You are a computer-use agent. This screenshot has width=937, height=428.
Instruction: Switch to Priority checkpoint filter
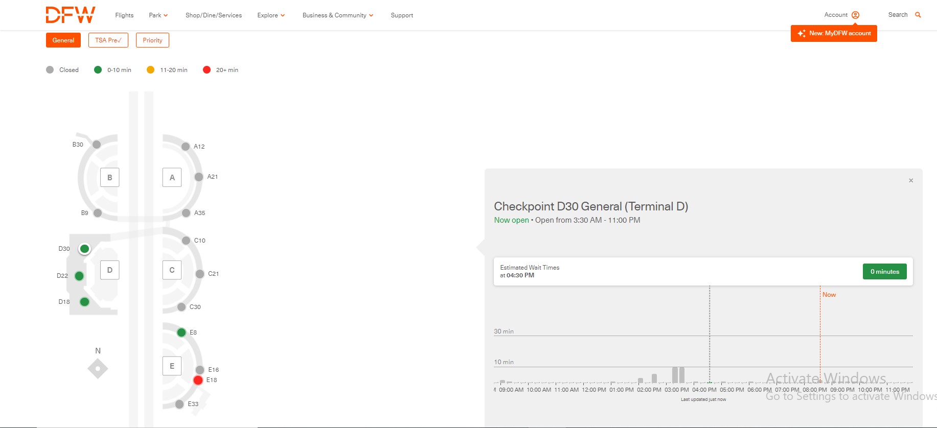152,40
